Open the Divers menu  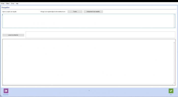[13, 4]
